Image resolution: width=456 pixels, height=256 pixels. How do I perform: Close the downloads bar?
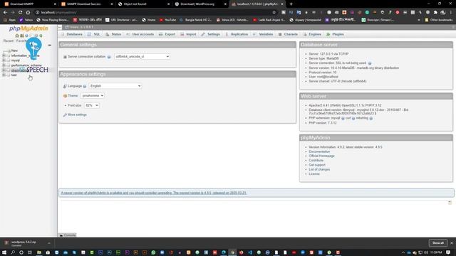452,243
